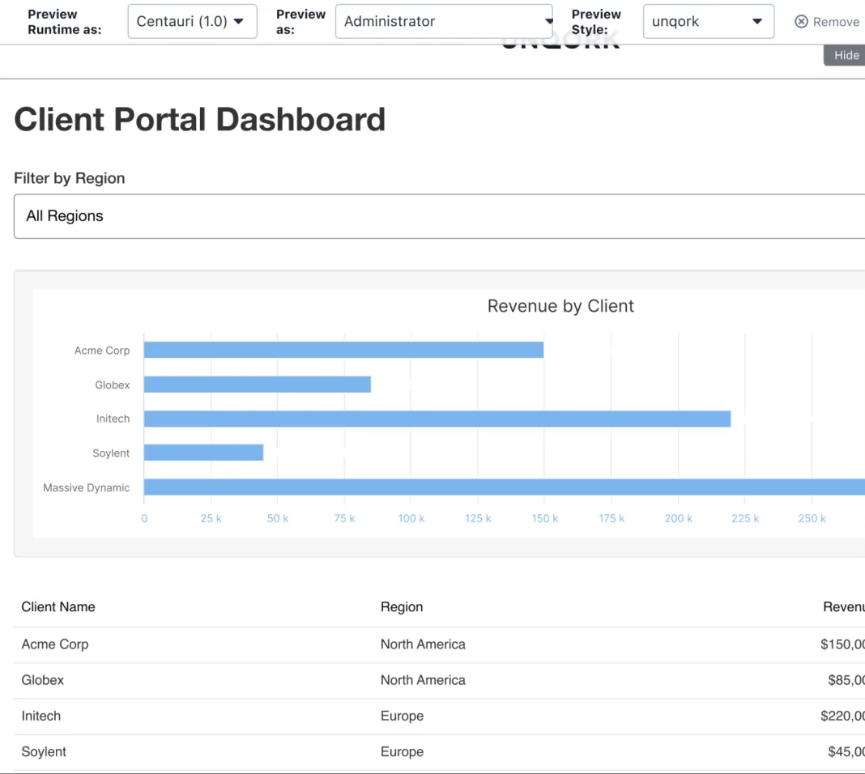Screen dimensions: 865x774
Task: Select the Acme Corp table row
Action: click(x=439, y=644)
